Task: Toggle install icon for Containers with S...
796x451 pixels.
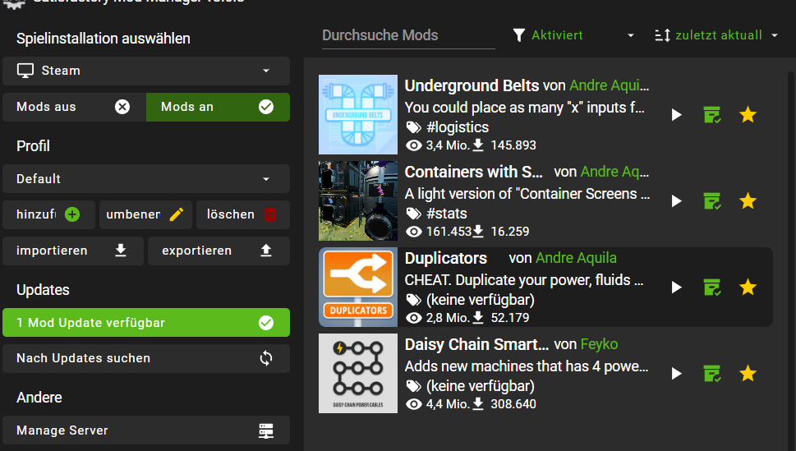Action: point(712,201)
